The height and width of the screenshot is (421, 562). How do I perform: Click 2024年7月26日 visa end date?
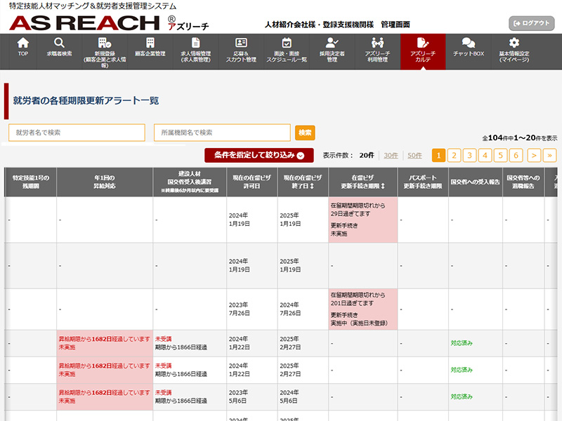(290, 309)
